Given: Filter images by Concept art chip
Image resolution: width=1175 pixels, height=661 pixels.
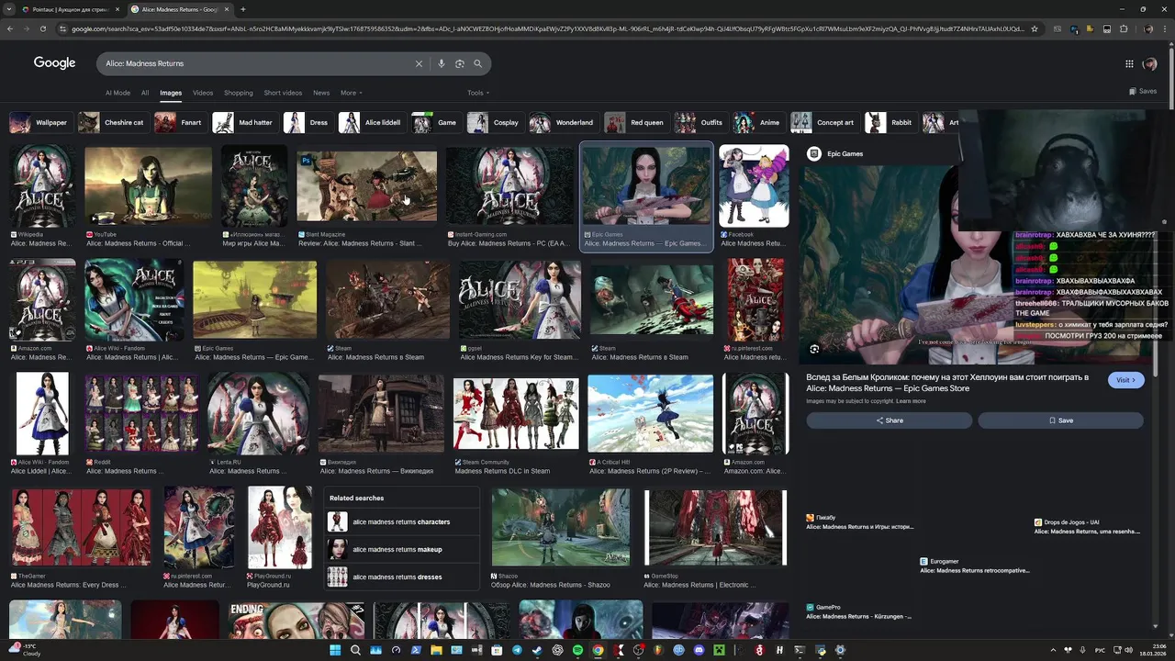Looking at the screenshot, I should 824,122.
